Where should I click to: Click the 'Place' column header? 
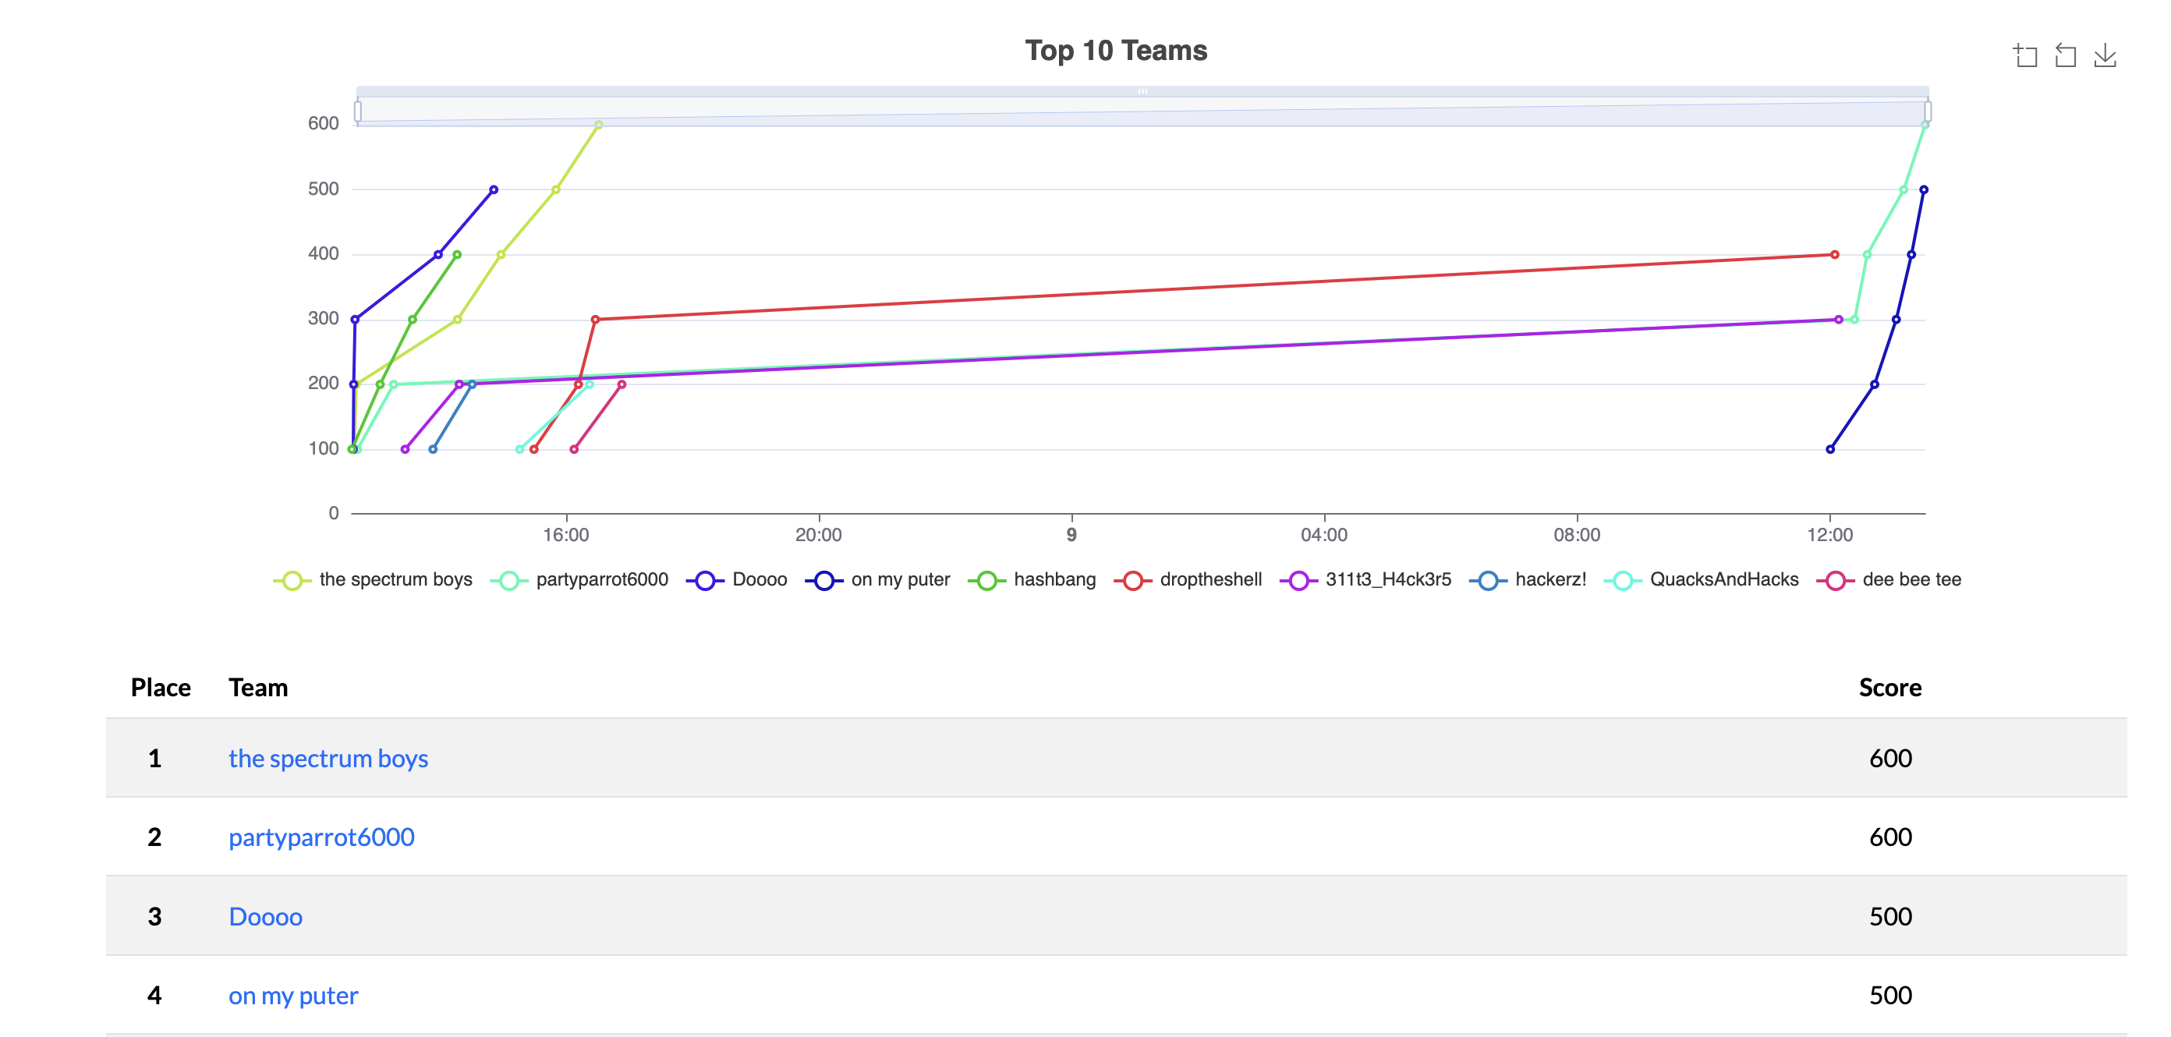[x=161, y=688]
